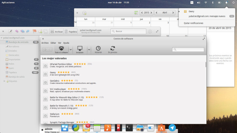Expand Instalado dropdown arrow
This screenshot has width=237, height=133.
(x=89, y=50)
